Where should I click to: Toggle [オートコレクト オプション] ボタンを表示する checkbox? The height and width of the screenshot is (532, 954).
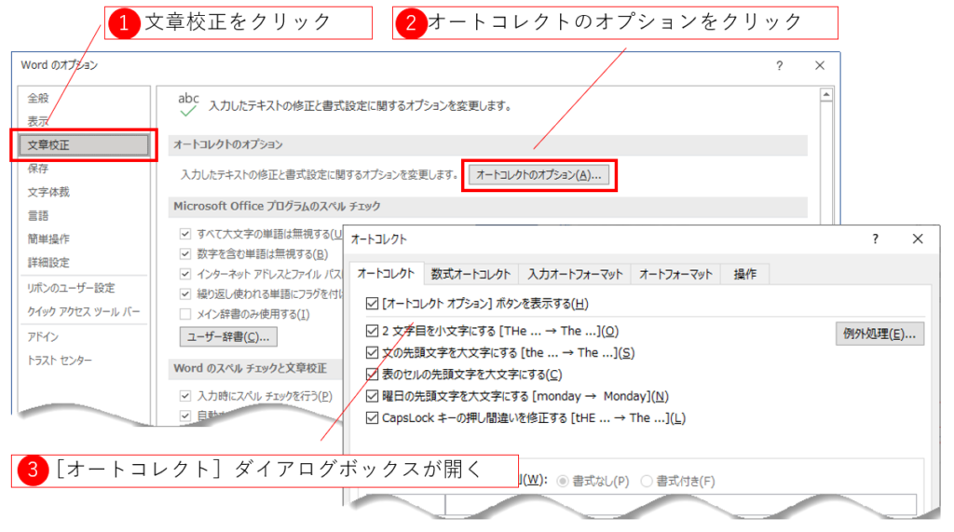click(374, 304)
